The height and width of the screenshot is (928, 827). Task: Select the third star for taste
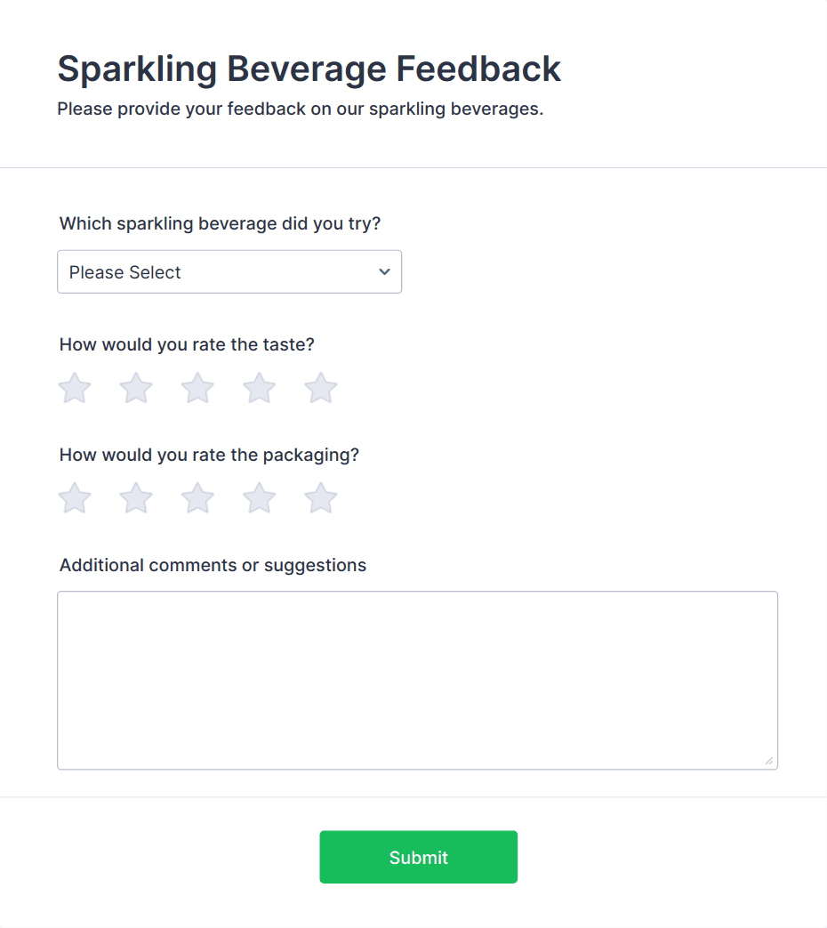coord(197,389)
